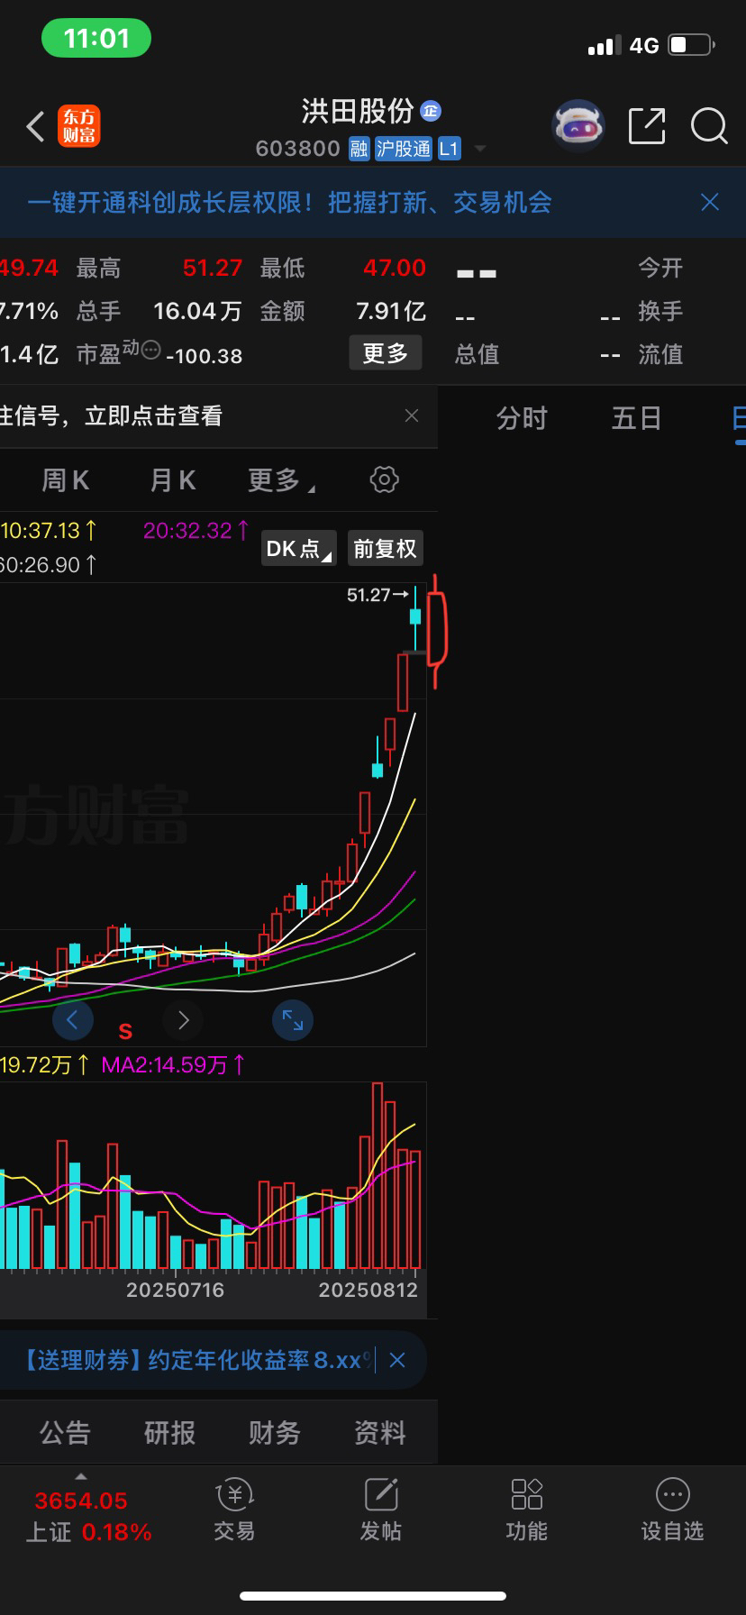Tap the 信号 立即点击查看 link

coord(112,415)
